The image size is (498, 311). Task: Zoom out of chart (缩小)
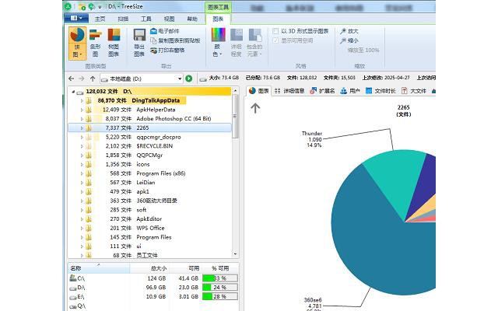pos(349,40)
